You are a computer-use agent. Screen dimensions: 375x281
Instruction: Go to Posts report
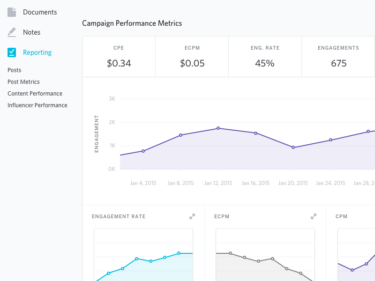(x=15, y=70)
